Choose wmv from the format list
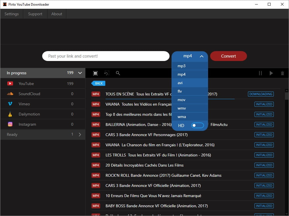Screen dimensions: 289x216 click(x=190, y=108)
